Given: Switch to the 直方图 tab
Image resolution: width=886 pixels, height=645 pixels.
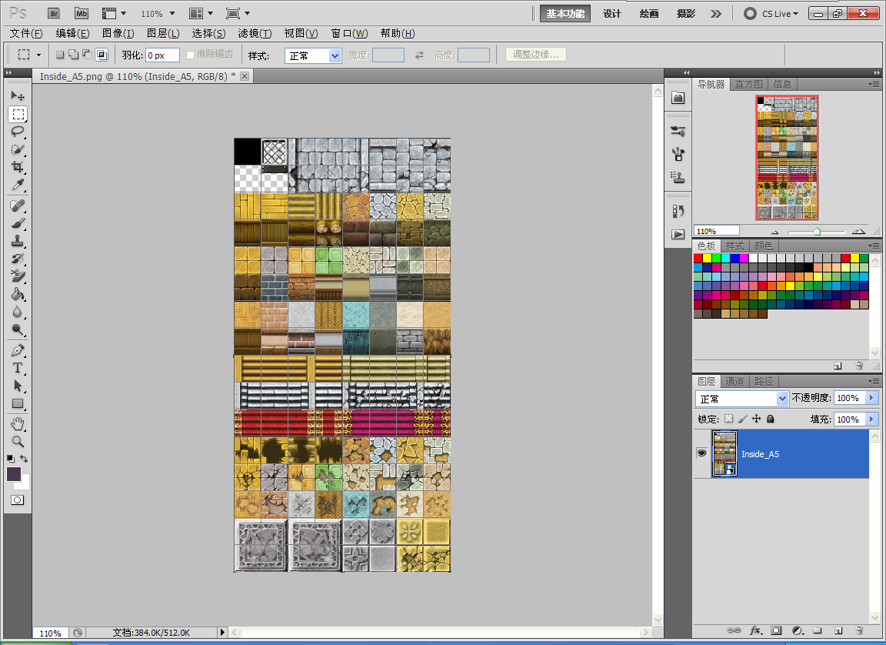Looking at the screenshot, I should 748,84.
